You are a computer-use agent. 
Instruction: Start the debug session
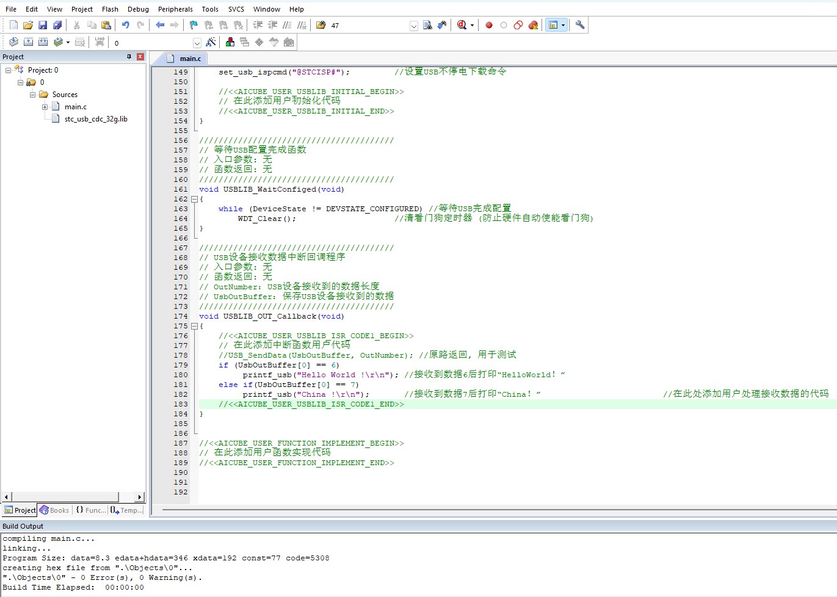point(462,25)
